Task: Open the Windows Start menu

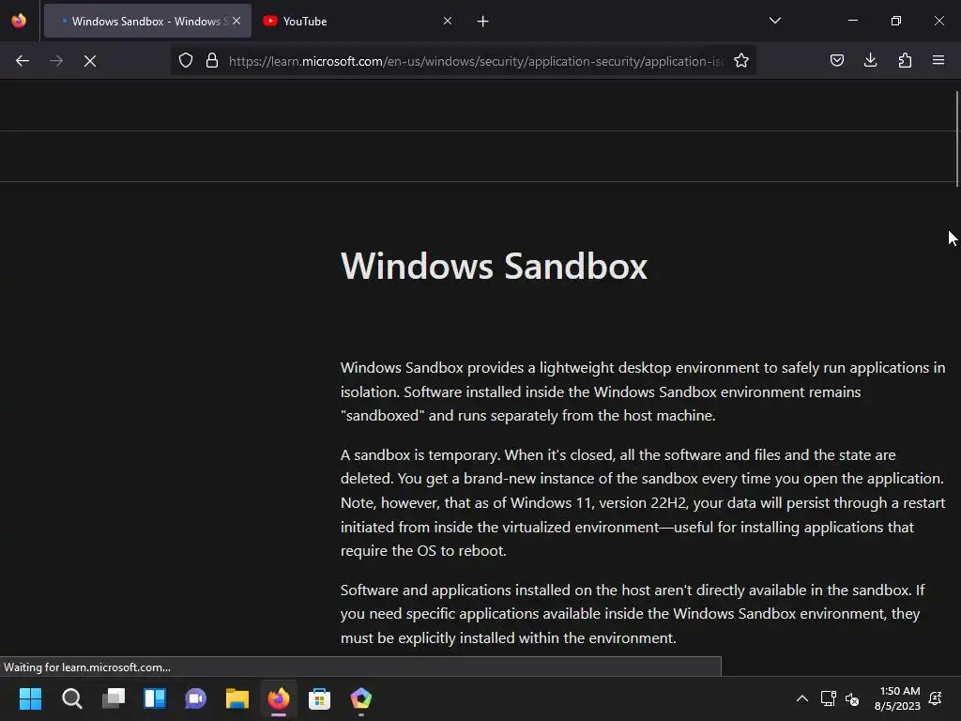Action: tap(30, 698)
